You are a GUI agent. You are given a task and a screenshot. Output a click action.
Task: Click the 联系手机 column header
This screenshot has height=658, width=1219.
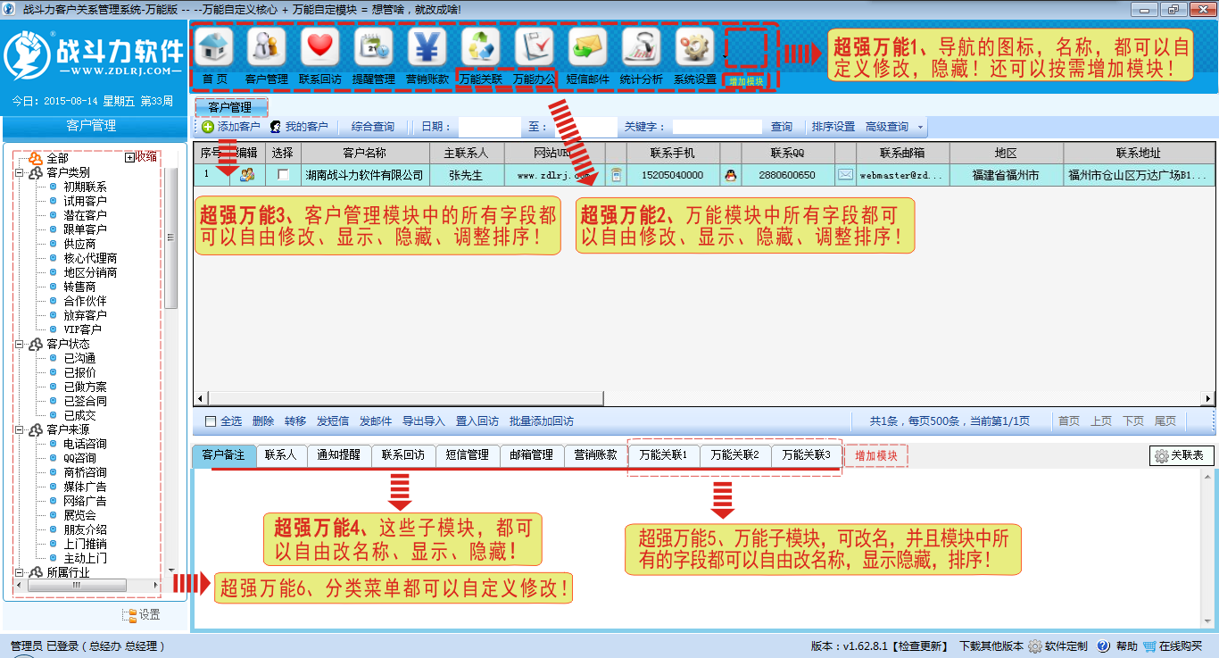(673, 154)
